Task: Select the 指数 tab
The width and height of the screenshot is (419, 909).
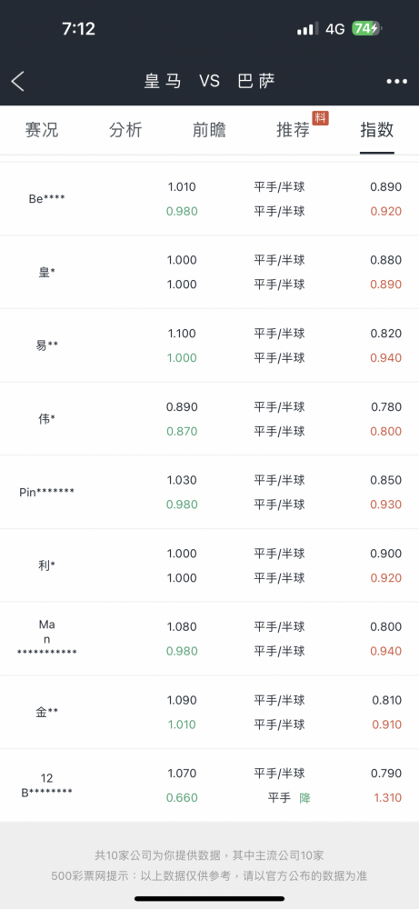Action: 376,130
